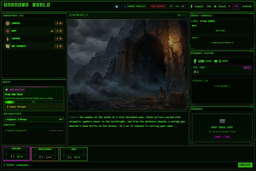Image resolution: width=256 pixels, height=171 pixels.
Task: Click the 100% zoom level text
Action: coord(177,7)
